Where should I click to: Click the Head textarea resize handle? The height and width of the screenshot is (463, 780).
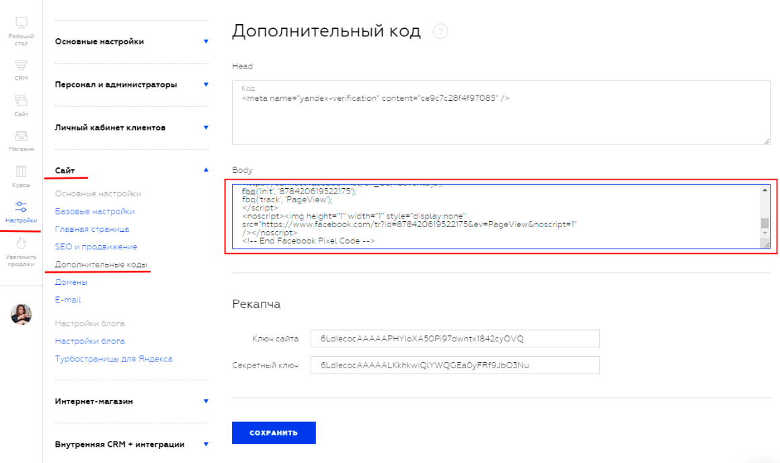click(x=767, y=141)
